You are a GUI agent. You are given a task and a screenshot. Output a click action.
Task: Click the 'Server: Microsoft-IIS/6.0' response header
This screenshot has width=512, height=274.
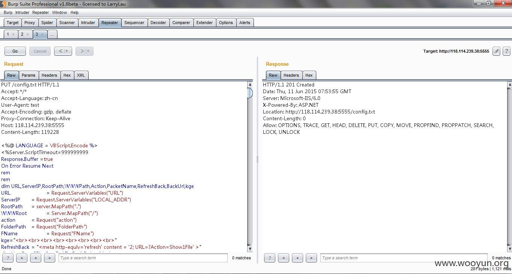[291, 98]
